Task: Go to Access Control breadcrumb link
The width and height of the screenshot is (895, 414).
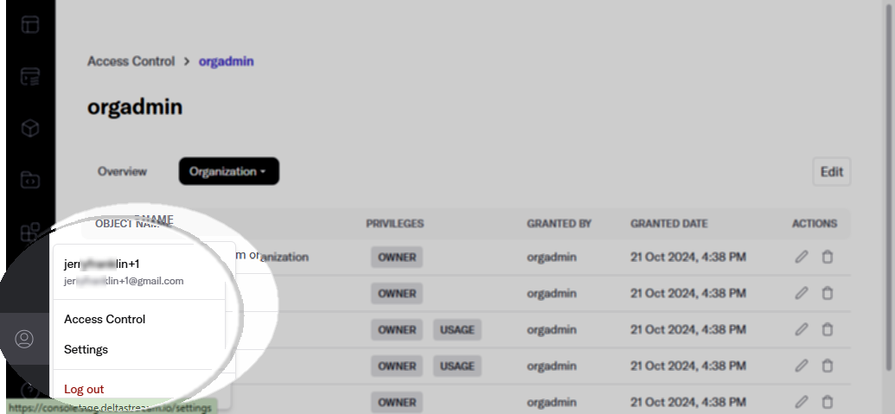Action: click(131, 61)
